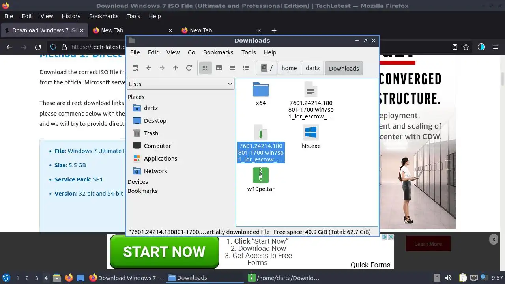Screen dimensions: 505x284
Task: Open the file manager Edit menu
Action: 153,52
